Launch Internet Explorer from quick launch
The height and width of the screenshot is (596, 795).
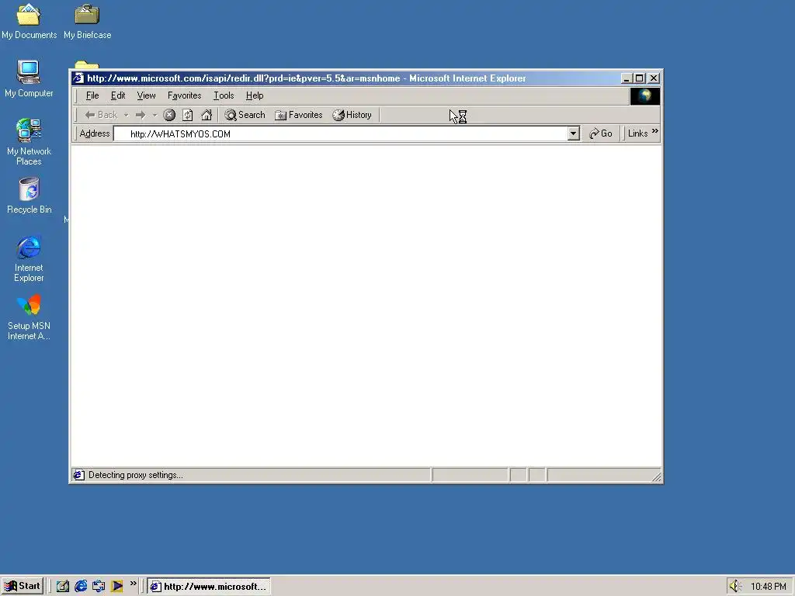81,587
